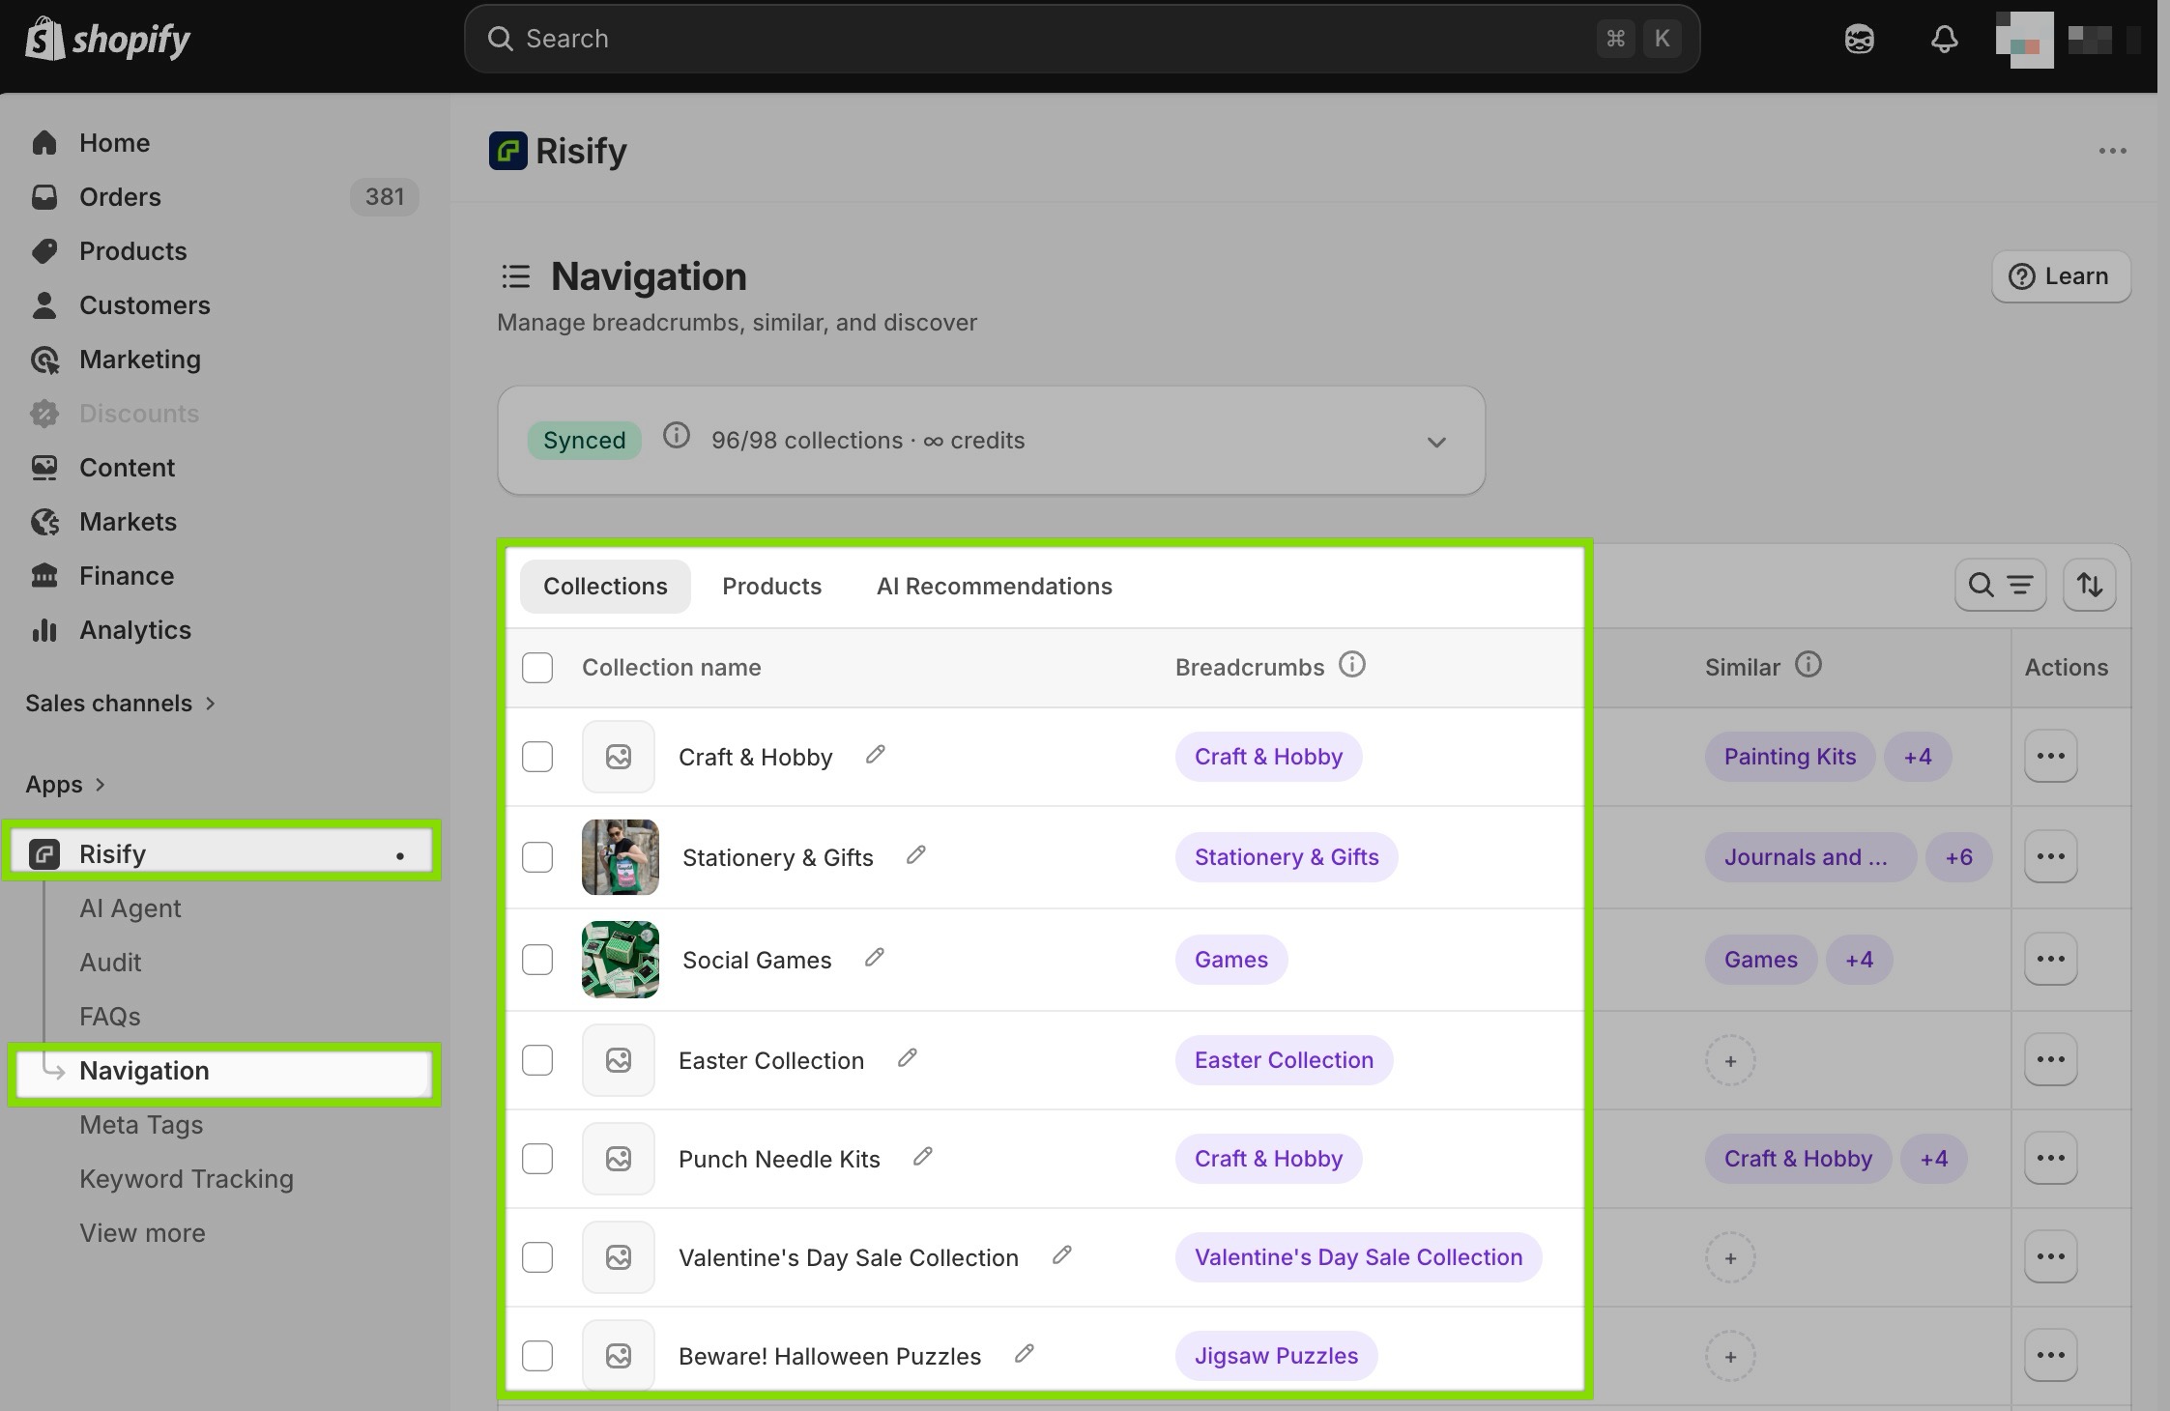Check the Craft & Hobby row checkbox
Viewport: 2170px width, 1411px height.
(x=537, y=757)
